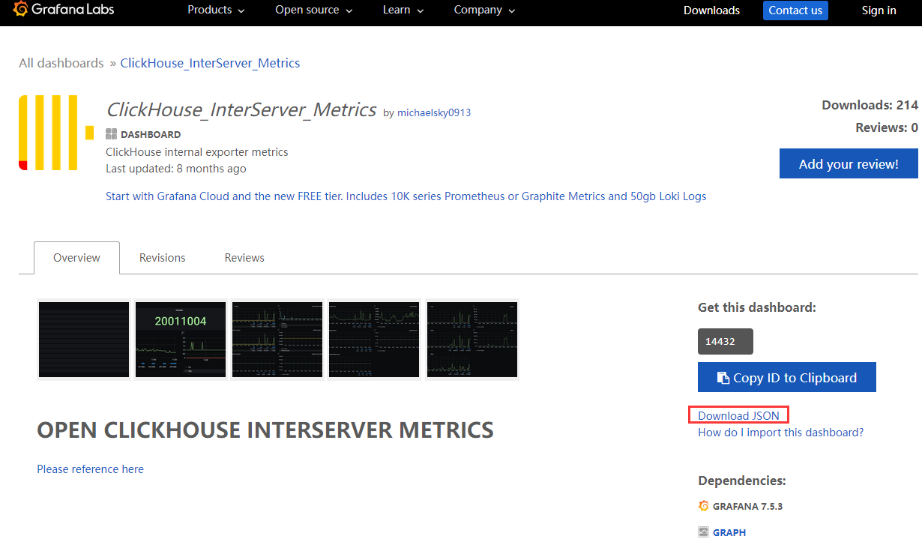This screenshot has width=922, height=542.
Task: Expand the Company menu
Action: click(484, 10)
